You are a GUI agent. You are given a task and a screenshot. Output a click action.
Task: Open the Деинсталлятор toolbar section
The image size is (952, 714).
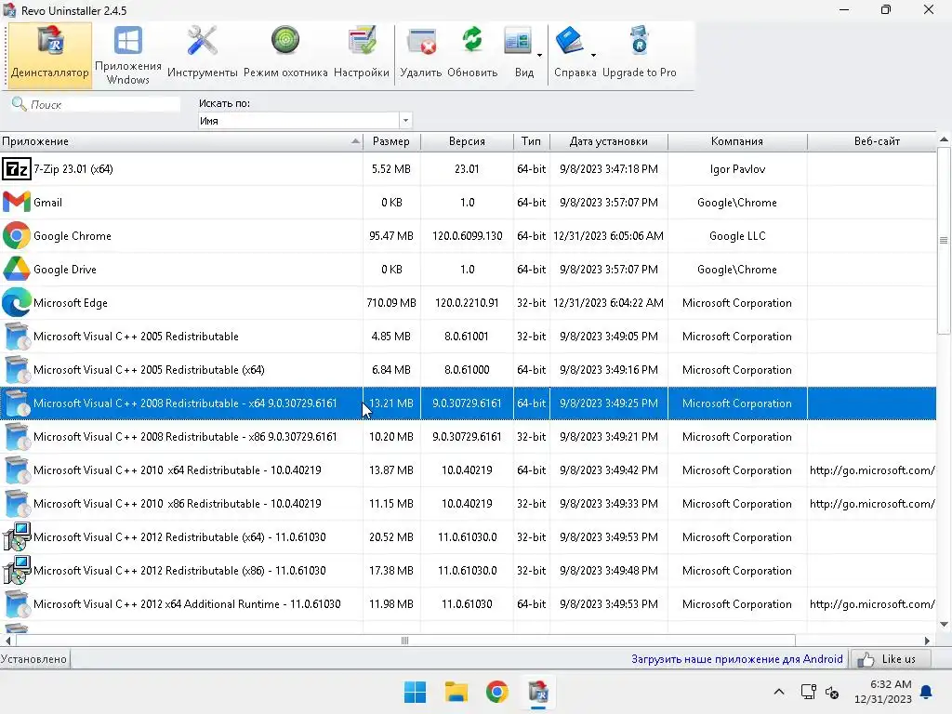[x=50, y=55]
